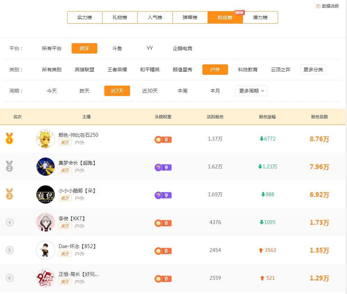The image size is (347, 294).
Task: Set period to 近30天
Action: click(x=150, y=91)
